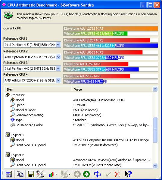162x180 pixels.
Task: Open the greyed-out tower-printer toolbar dropdown arrow
Action: coord(69,174)
